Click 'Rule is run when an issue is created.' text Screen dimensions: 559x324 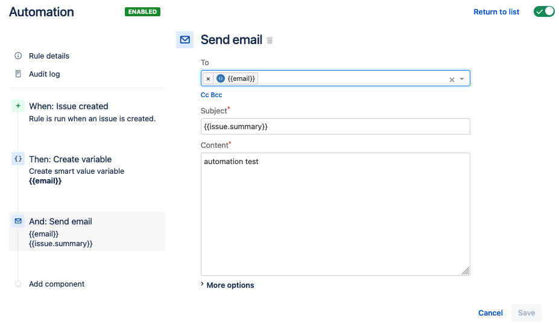pyautogui.click(x=92, y=119)
